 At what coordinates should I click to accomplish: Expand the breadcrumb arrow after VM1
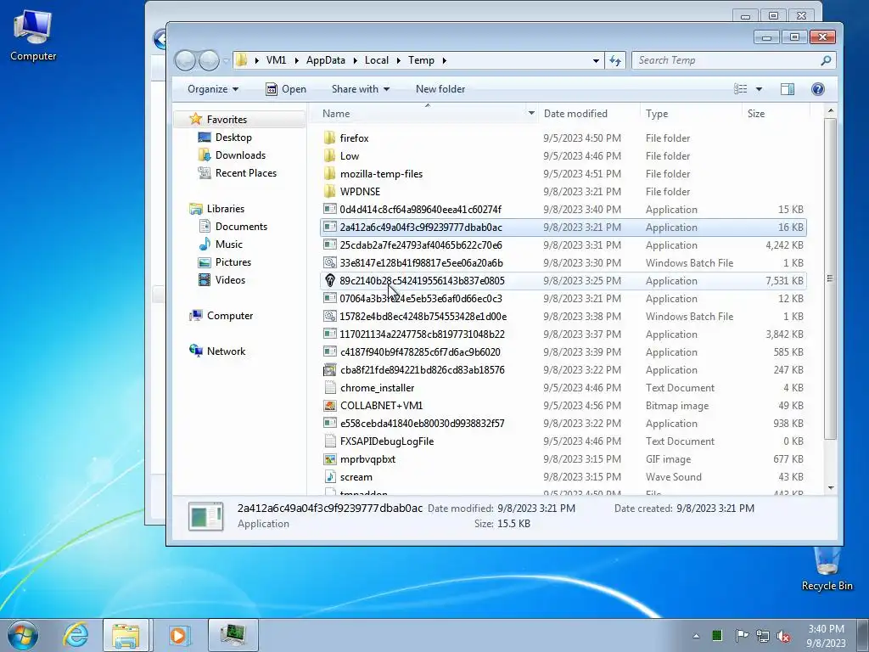pyautogui.click(x=296, y=60)
